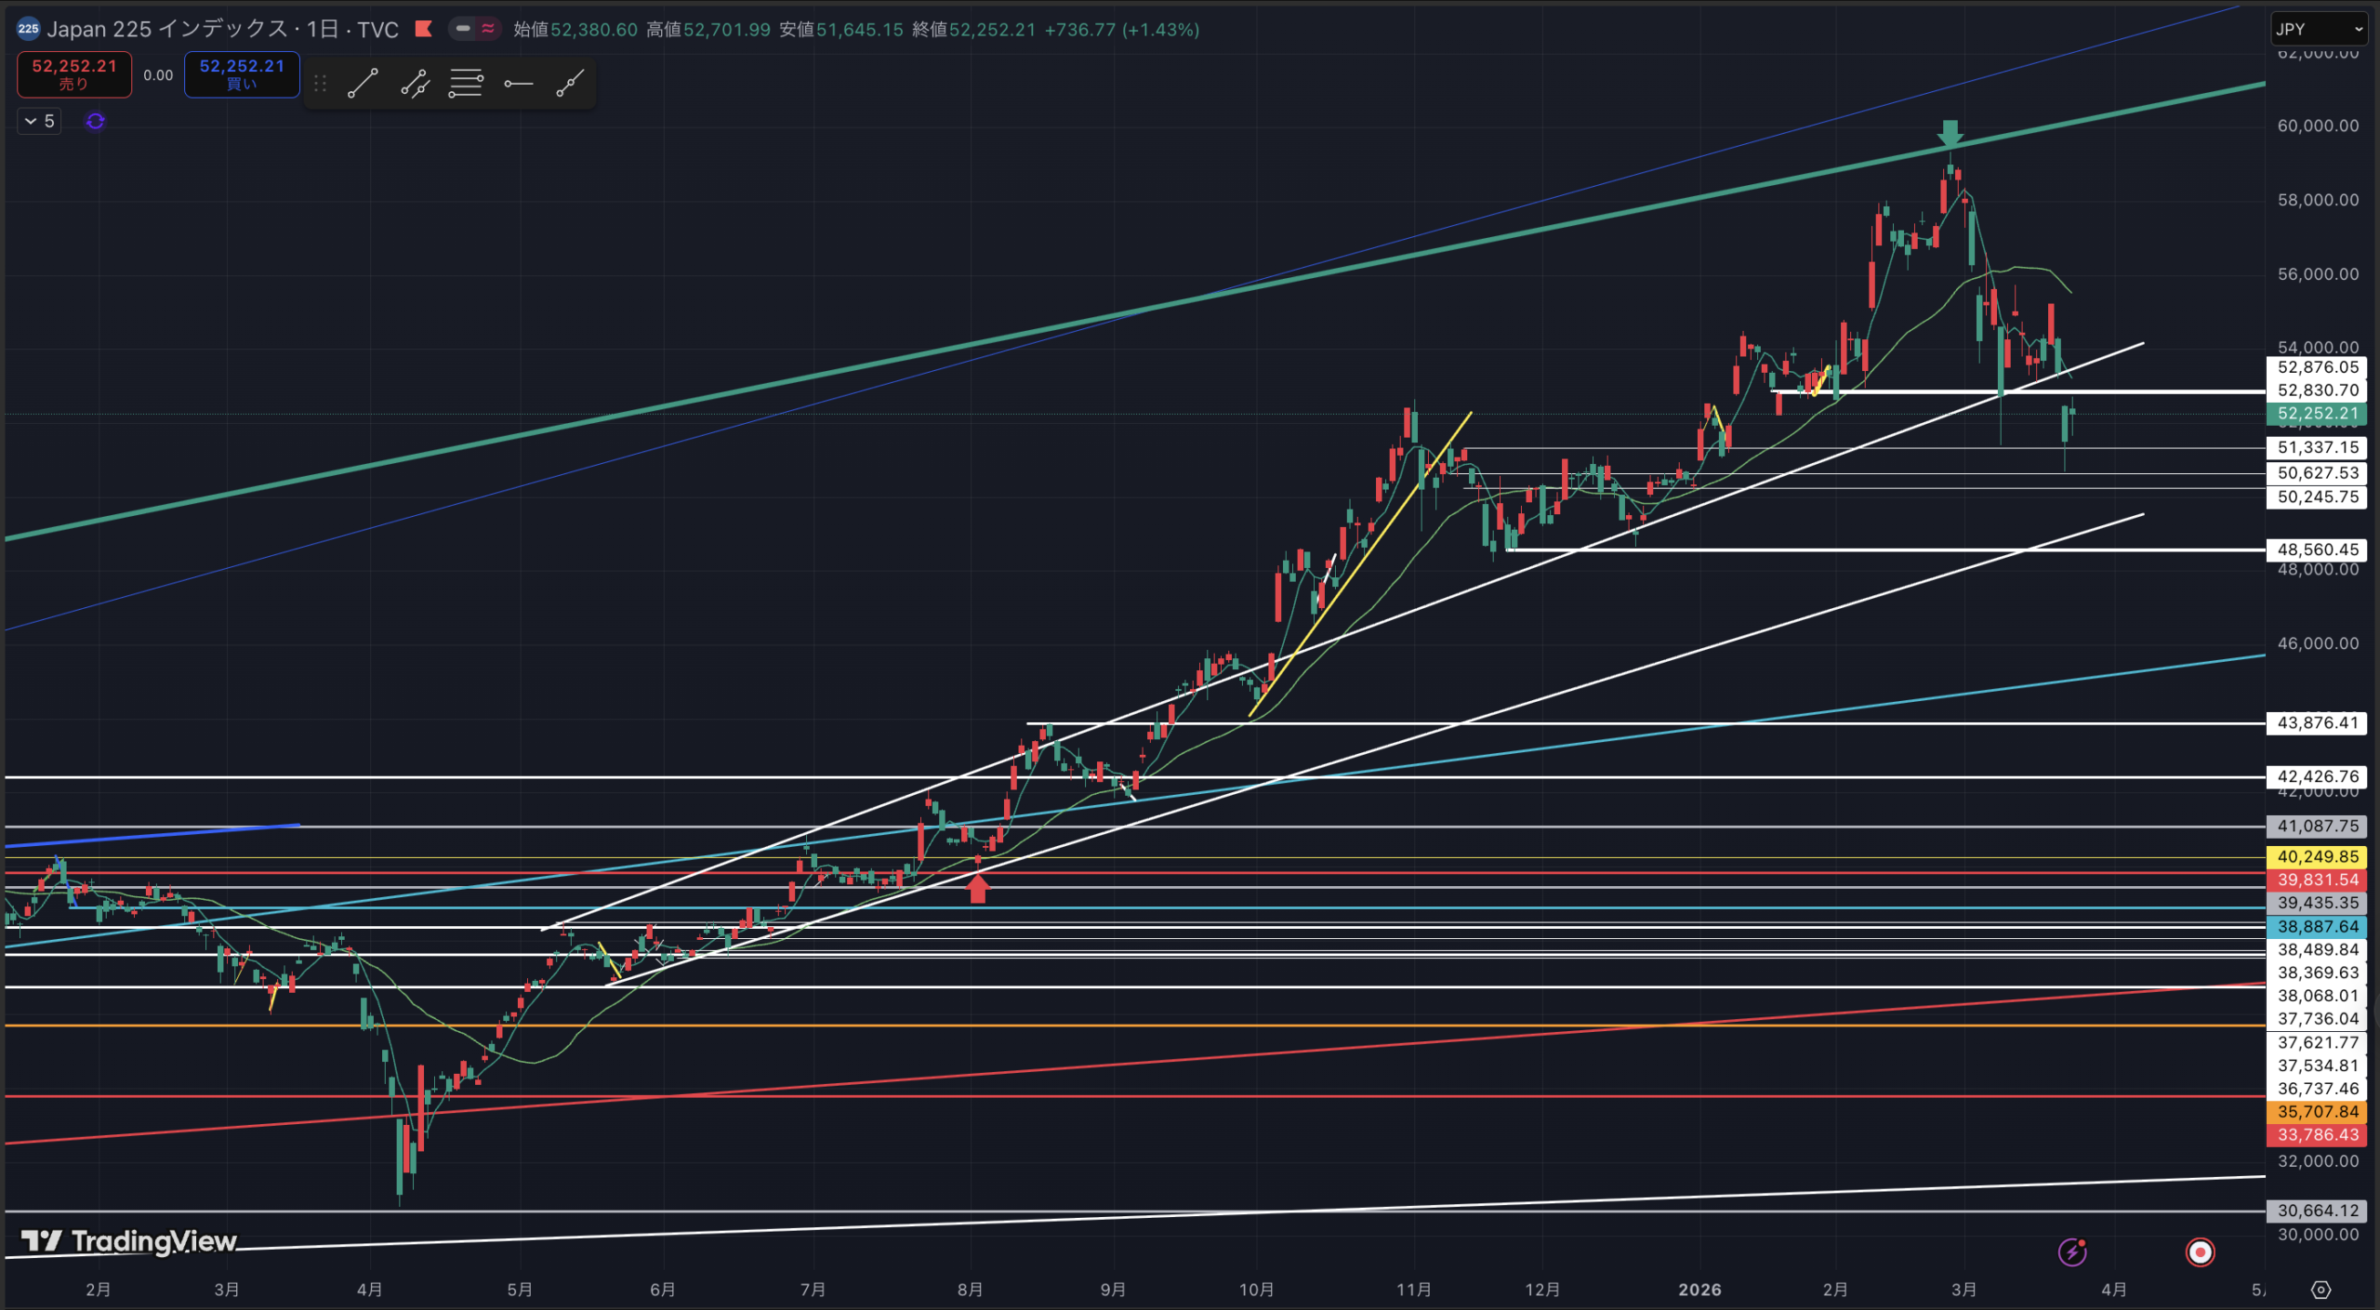The height and width of the screenshot is (1310, 2380).
Task: Open the chart settings gear icon
Action: pyautogui.click(x=2320, y=1290)
